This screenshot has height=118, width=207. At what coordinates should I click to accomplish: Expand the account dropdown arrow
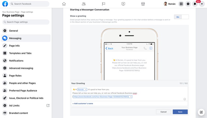pyautogui.click(x=202, y=4)
